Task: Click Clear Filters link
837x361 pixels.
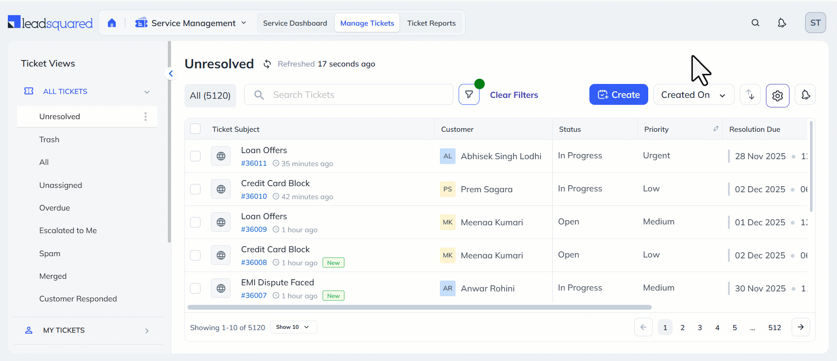Action: [x=514, y=95]
